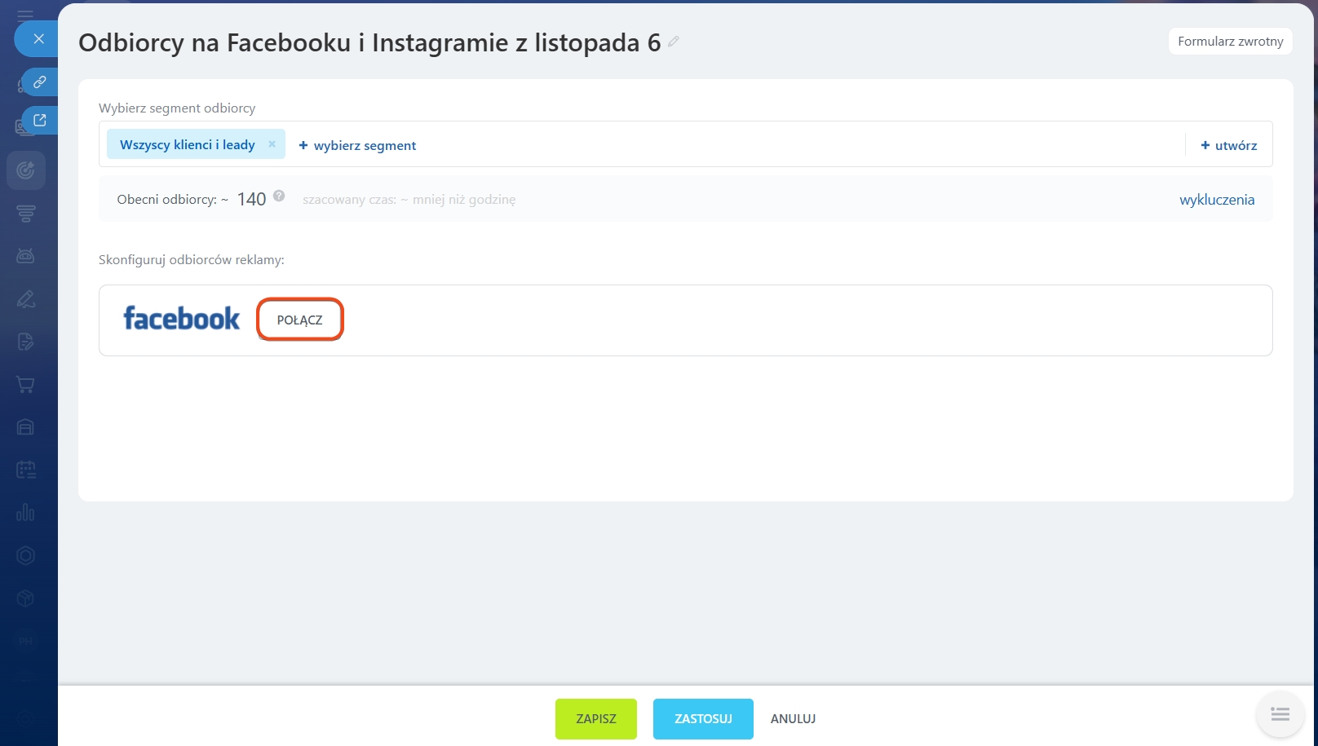Click the 'Wybierz segment odbiorcy' label

[177, 108]
